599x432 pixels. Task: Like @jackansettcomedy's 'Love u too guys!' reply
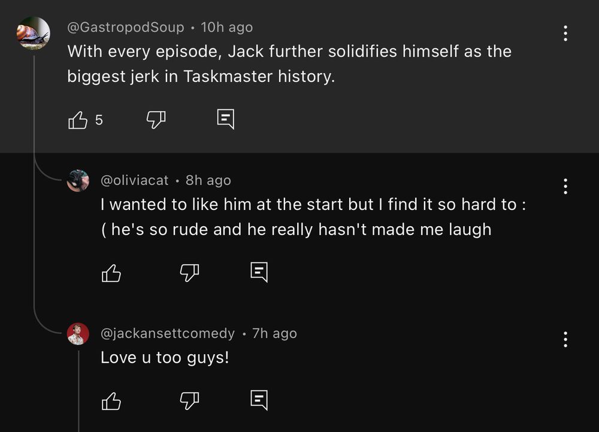tap(111, 401)
